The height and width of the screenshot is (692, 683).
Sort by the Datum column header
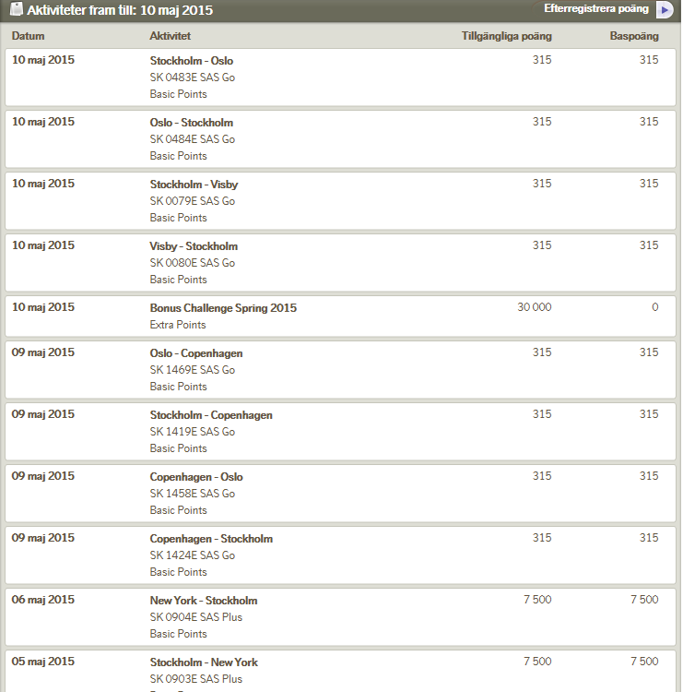click(28, 36)
